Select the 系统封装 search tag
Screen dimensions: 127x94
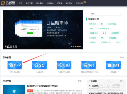92,24
